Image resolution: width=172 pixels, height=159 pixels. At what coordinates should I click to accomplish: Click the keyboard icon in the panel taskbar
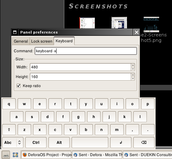pyautogui.click(x=6, y=155)
